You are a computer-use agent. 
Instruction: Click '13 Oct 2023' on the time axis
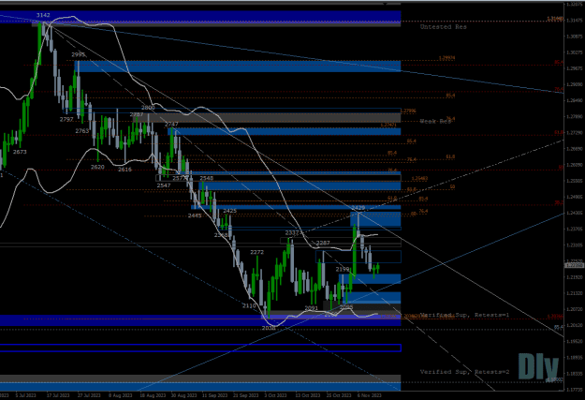308,395
